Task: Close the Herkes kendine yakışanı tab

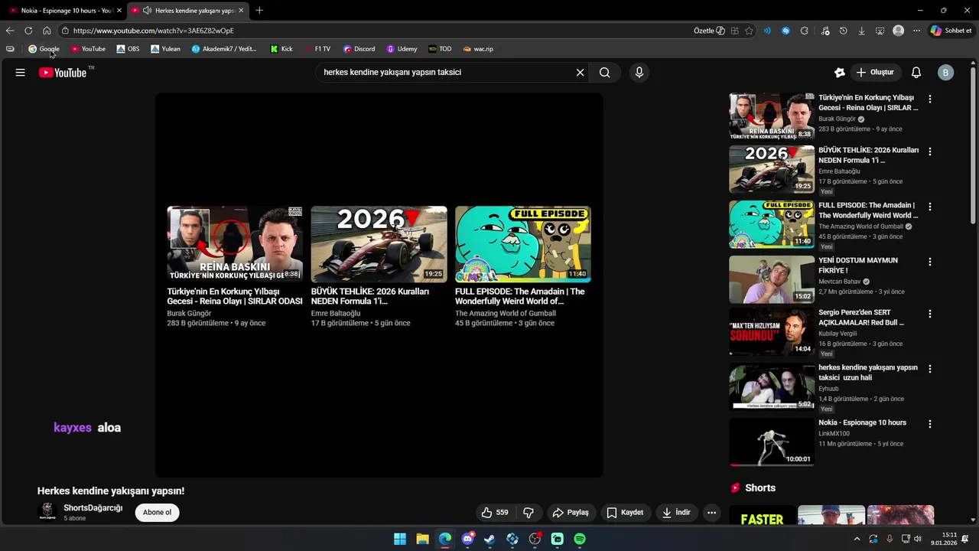Action: 241,11
